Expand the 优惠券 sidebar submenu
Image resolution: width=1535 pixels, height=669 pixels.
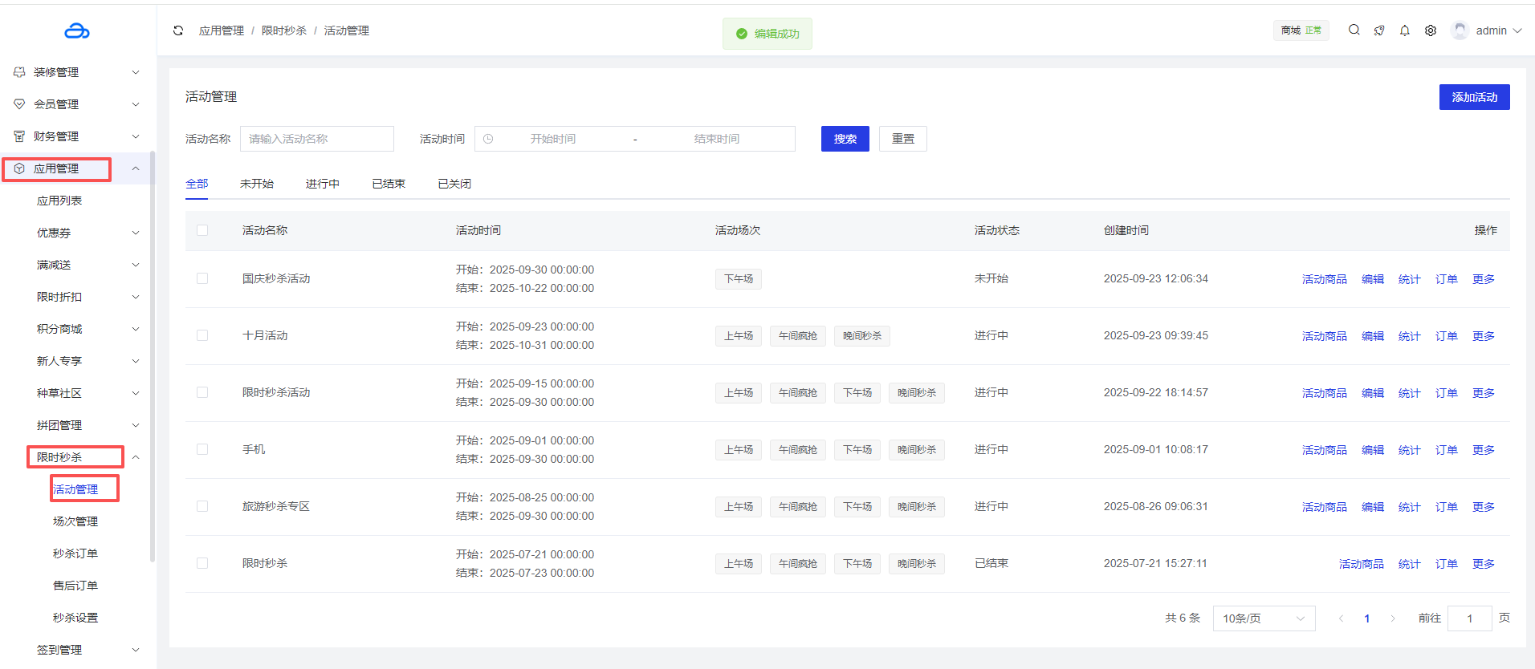pyautogui.click(x=135, y=233)
